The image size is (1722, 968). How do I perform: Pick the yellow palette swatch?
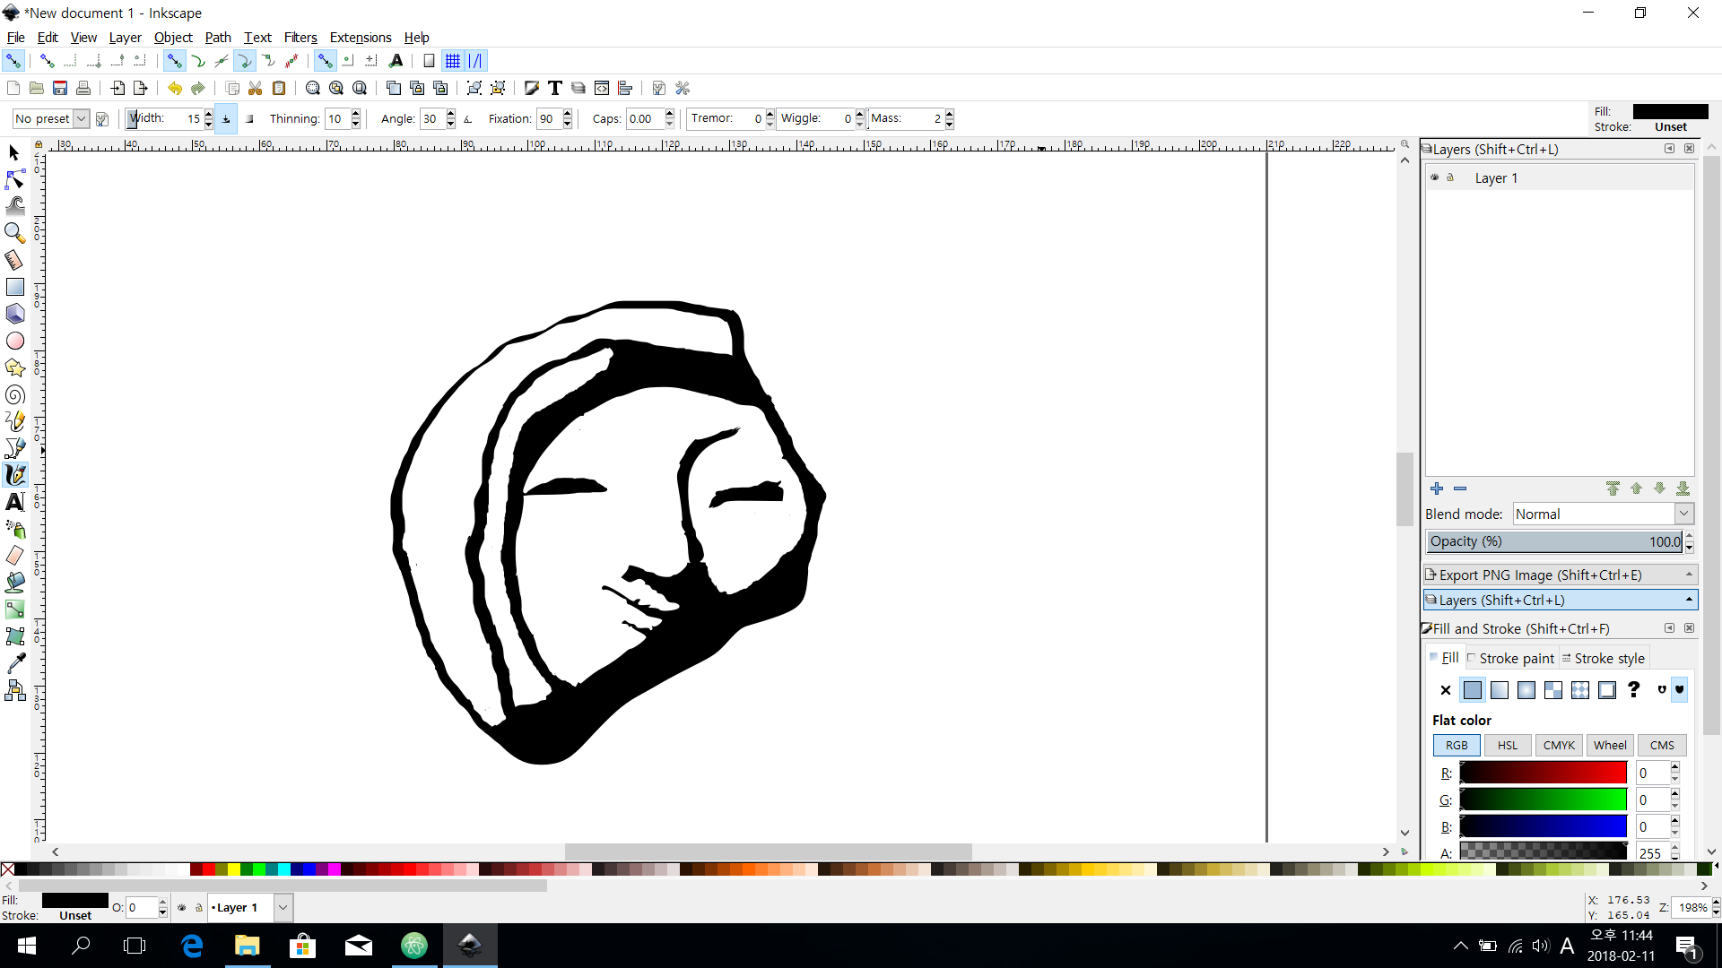pos(233,869)
